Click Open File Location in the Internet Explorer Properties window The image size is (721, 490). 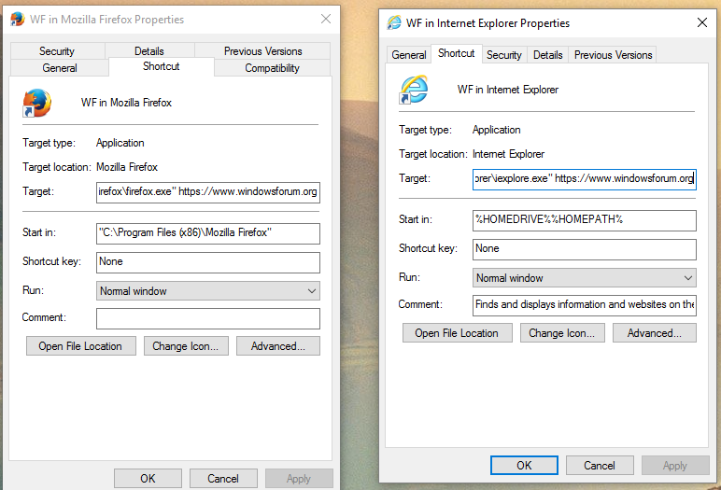(458, 333)
